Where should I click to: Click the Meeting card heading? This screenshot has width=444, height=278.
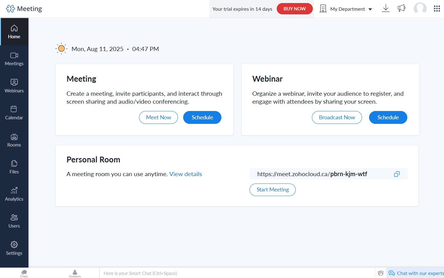click(81, 79)
